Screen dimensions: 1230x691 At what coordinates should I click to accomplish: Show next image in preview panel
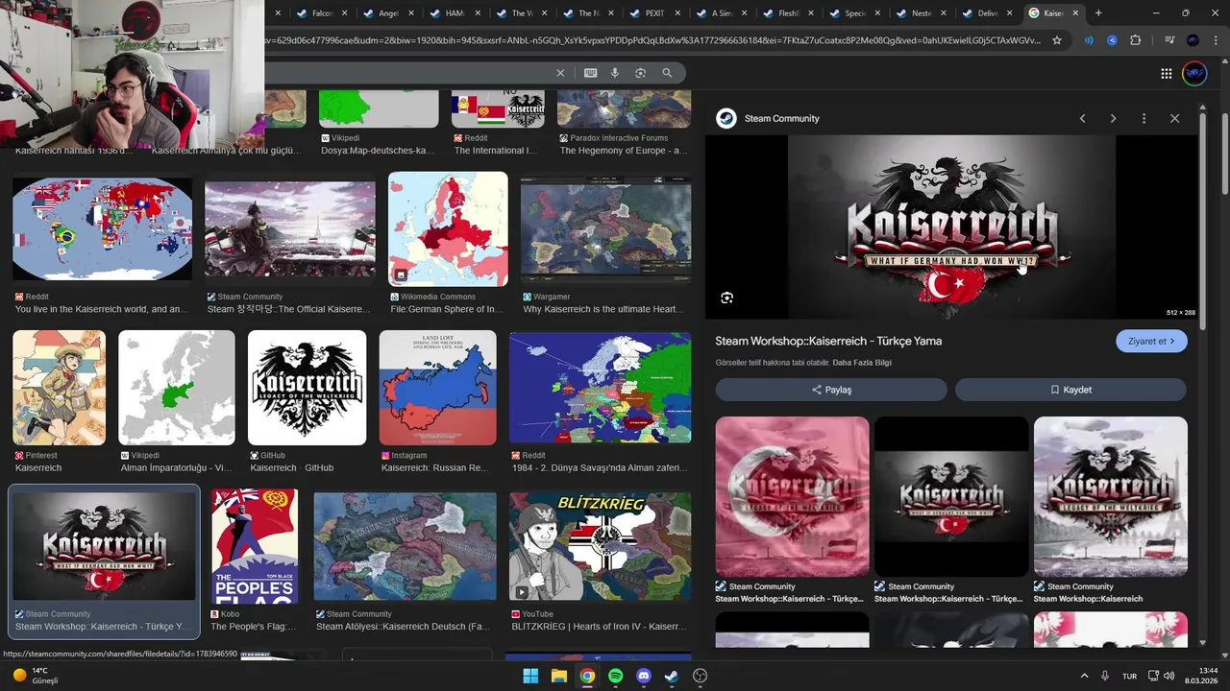pyautogui.click(x=1113, y=118)
